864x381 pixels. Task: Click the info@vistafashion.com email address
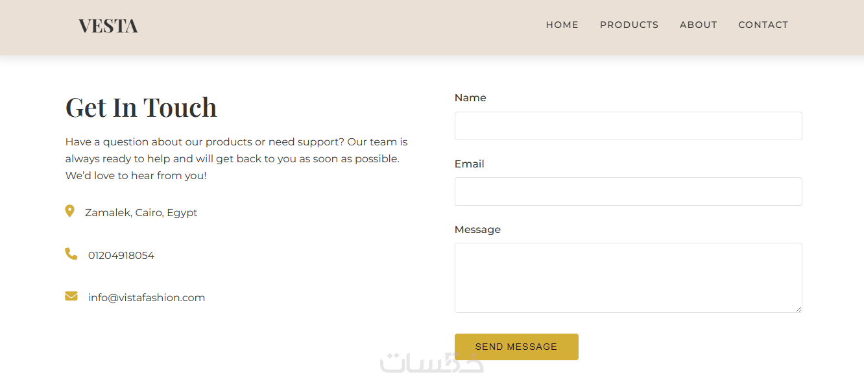[147, 298]
